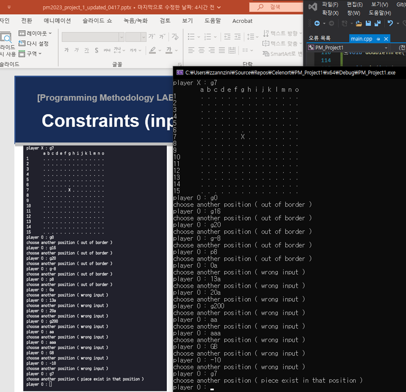
Task: Click the Open File folder icon
Action: [359, 23]
